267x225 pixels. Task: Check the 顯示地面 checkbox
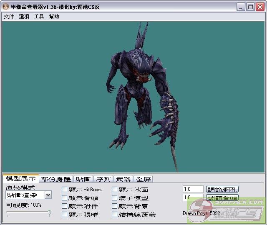click(115, 190)
